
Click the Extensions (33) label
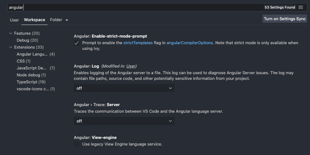(29, 47)
